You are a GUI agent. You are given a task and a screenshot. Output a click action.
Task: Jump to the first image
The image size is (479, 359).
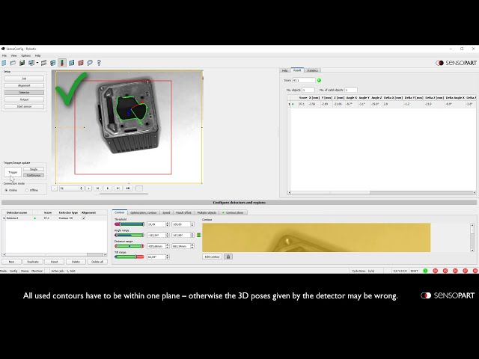point(97,188)
